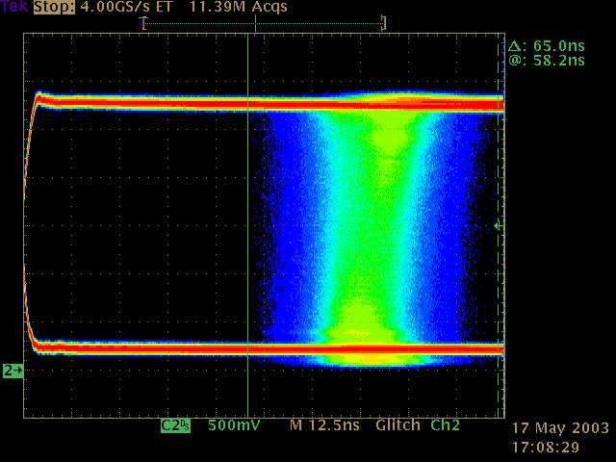Click the trigger level arrow at right edge
The height and width of the screenshot is (462, 616).
497,226
